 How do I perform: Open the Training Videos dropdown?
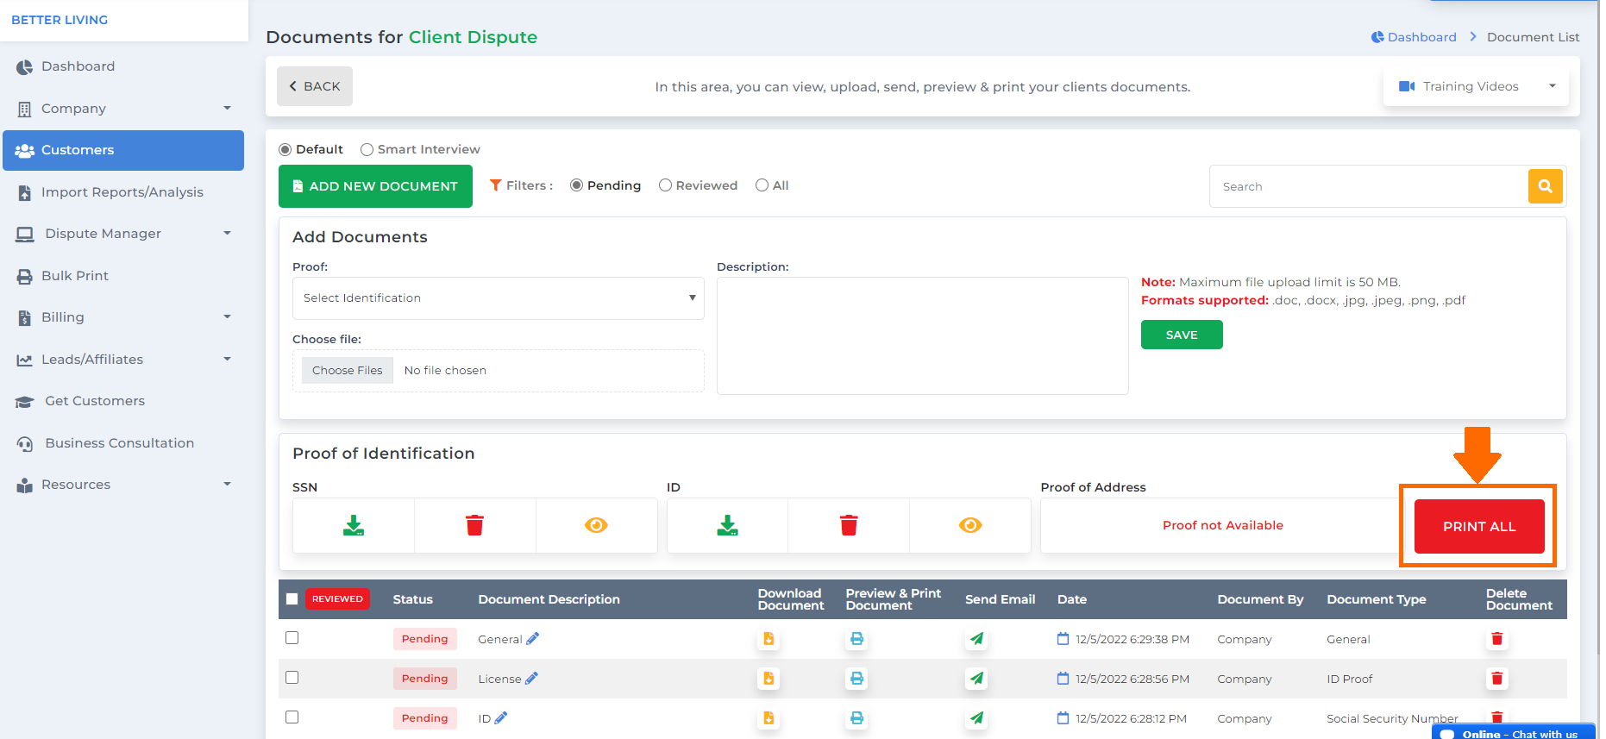pos(1476,86)
